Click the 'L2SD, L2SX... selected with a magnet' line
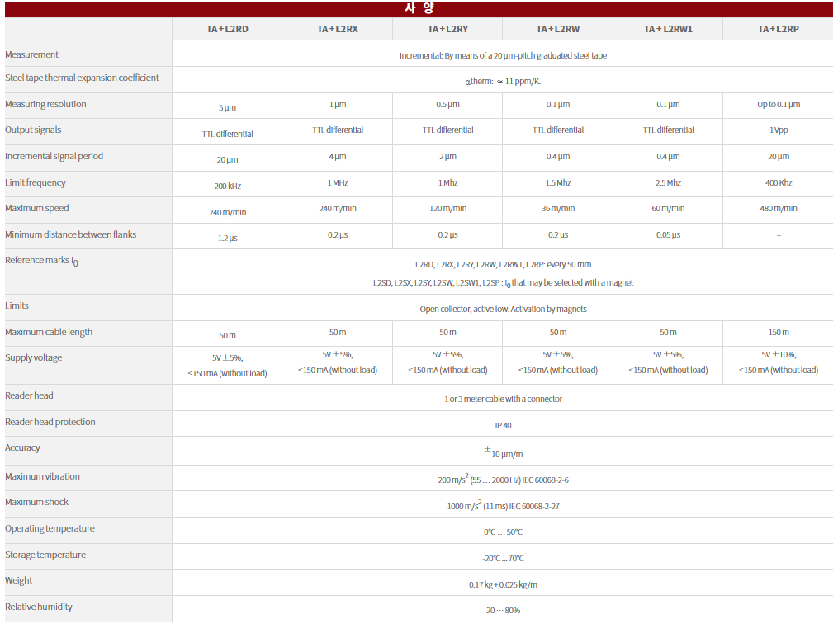838x624 pixels. point(503,282)
